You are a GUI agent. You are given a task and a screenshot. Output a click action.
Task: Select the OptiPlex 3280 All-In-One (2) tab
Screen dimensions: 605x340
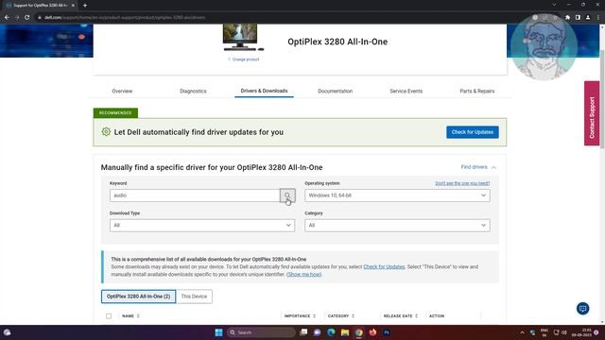click(x=139, y=297)
